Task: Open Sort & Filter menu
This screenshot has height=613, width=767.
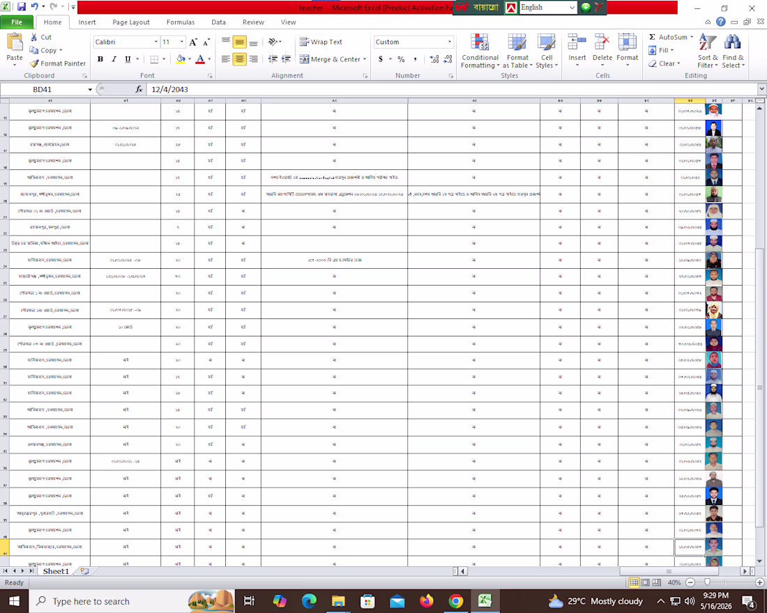Action: 707,52
